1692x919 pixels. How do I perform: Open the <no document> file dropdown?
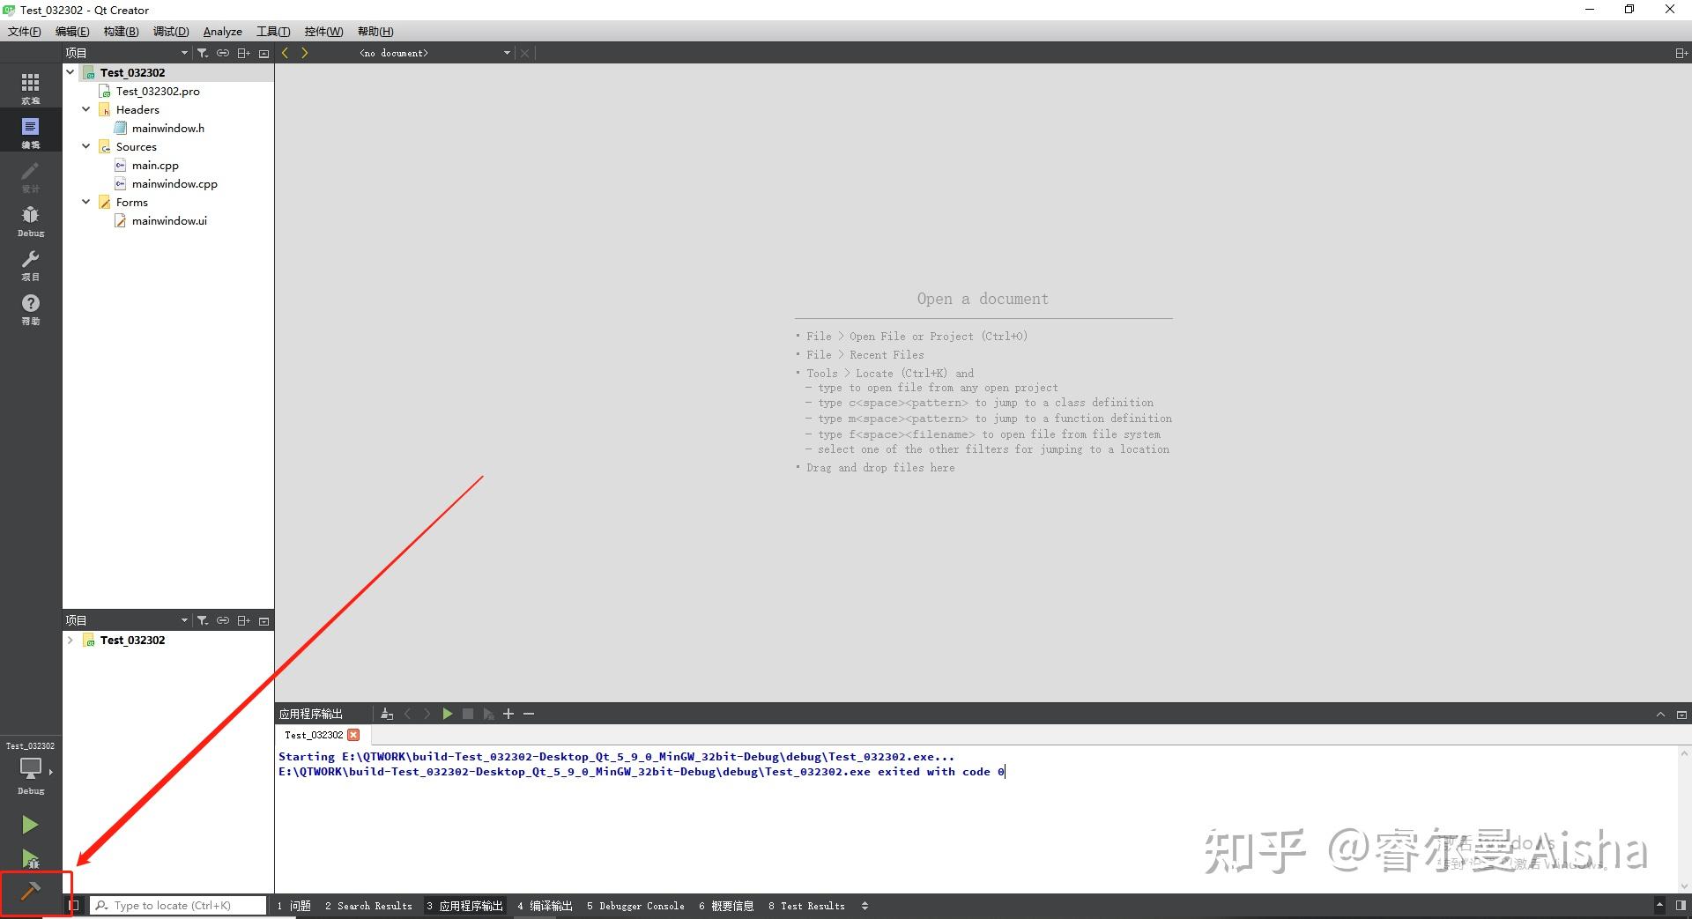point(434,53)
